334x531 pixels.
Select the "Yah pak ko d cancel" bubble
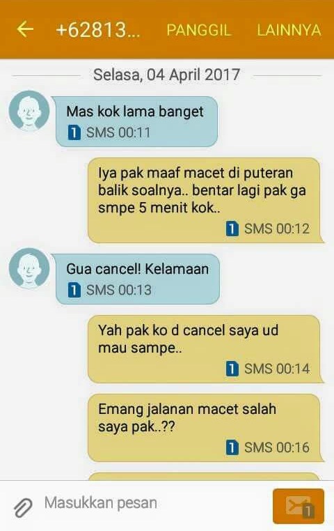(x=205, y=349)
